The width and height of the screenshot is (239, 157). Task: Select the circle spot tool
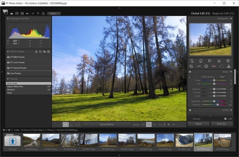tap(206, 66)
